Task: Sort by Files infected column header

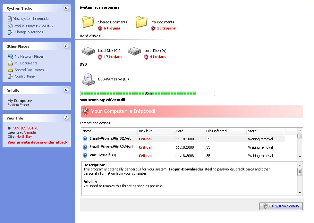Action: click(225, 131)
